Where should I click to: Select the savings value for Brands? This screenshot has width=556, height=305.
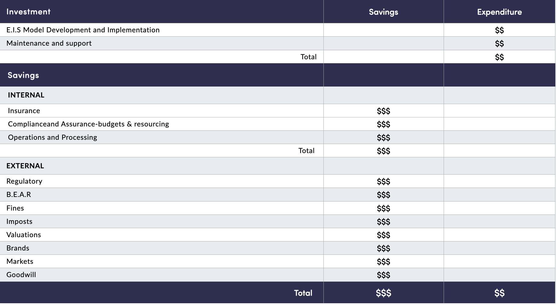(383, 248)
